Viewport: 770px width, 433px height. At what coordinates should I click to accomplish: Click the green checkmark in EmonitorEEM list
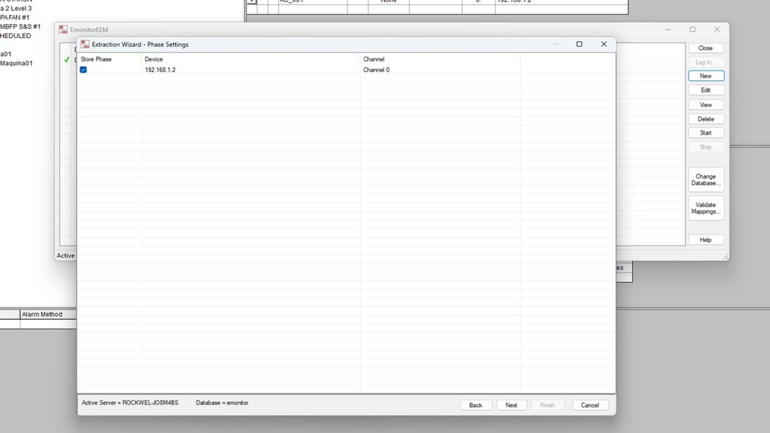pos(67,60)
